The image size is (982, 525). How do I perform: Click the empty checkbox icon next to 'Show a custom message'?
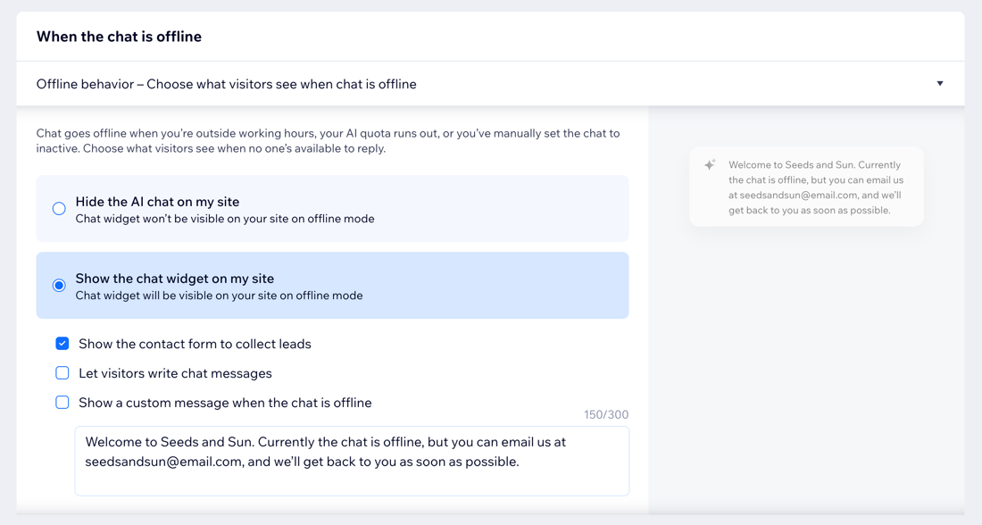pyautogui.click(x=62, y=402)
